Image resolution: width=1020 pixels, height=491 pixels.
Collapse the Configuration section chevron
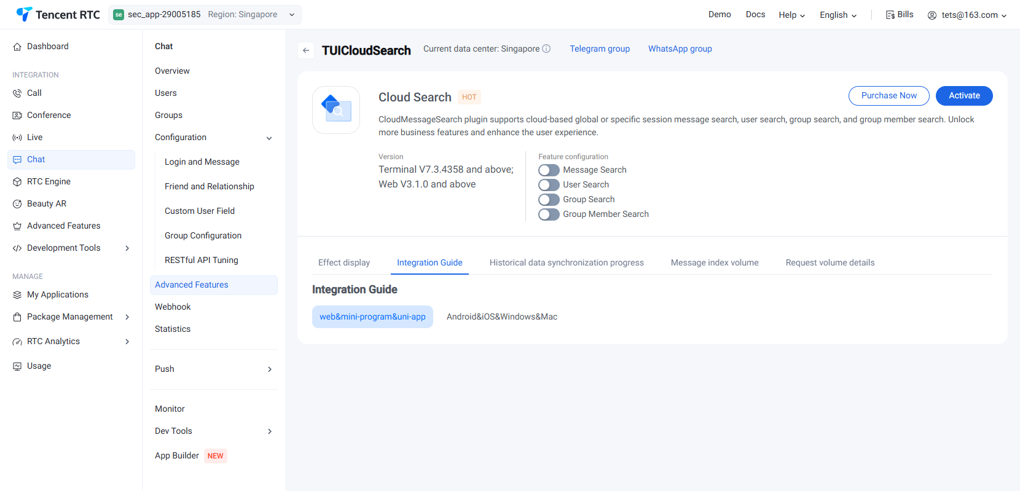pyautogui.click(x=269, y=138)
